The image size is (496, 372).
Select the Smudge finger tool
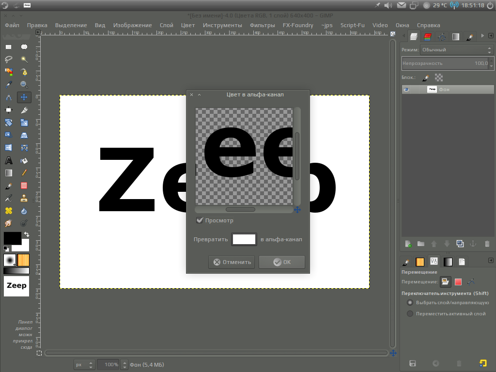(9, 223)
